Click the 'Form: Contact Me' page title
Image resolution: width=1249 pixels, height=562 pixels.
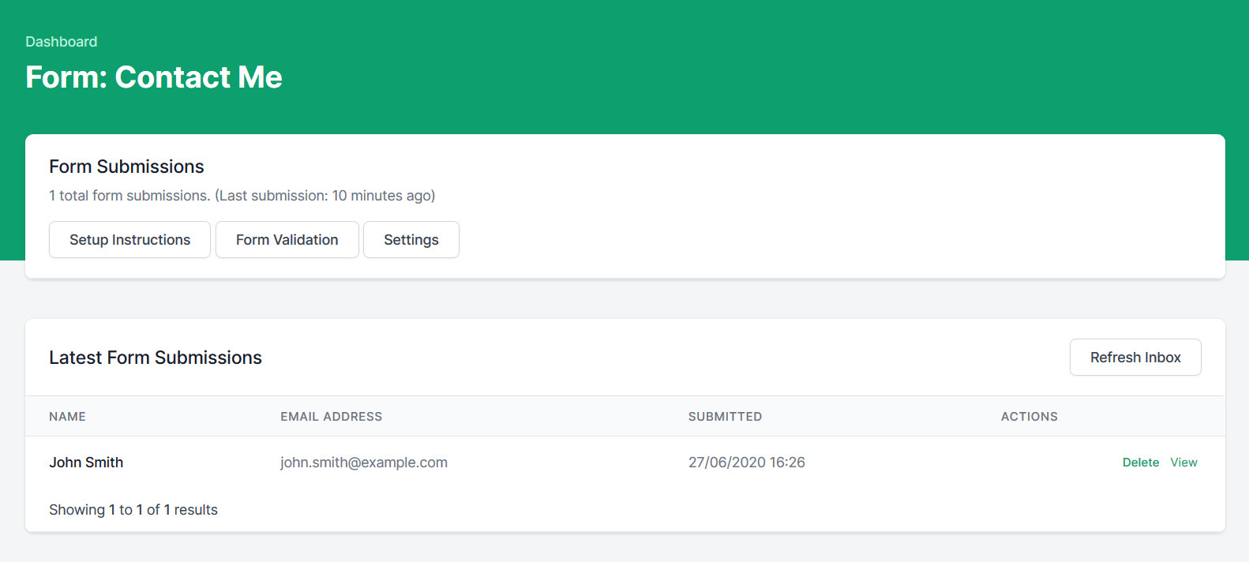154,77
